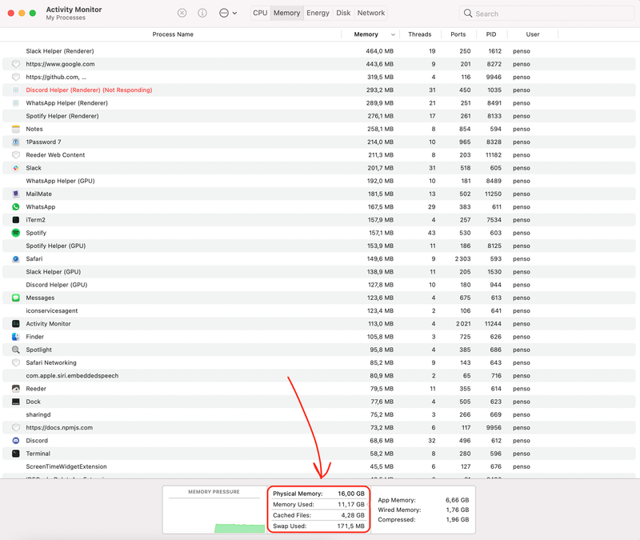The width and height of the screenshot is (640, 540).
Task: Click the sharingd process name
Action: [38, 414]
